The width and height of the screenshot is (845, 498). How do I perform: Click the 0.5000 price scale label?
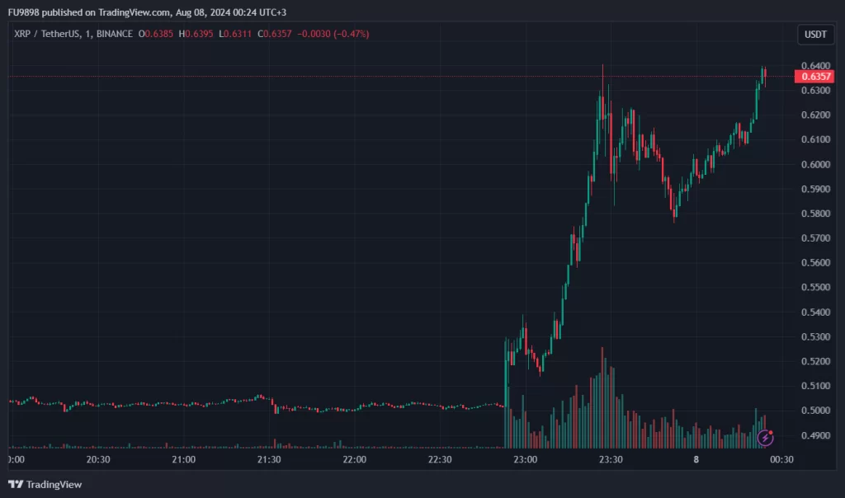click(814, 411)
